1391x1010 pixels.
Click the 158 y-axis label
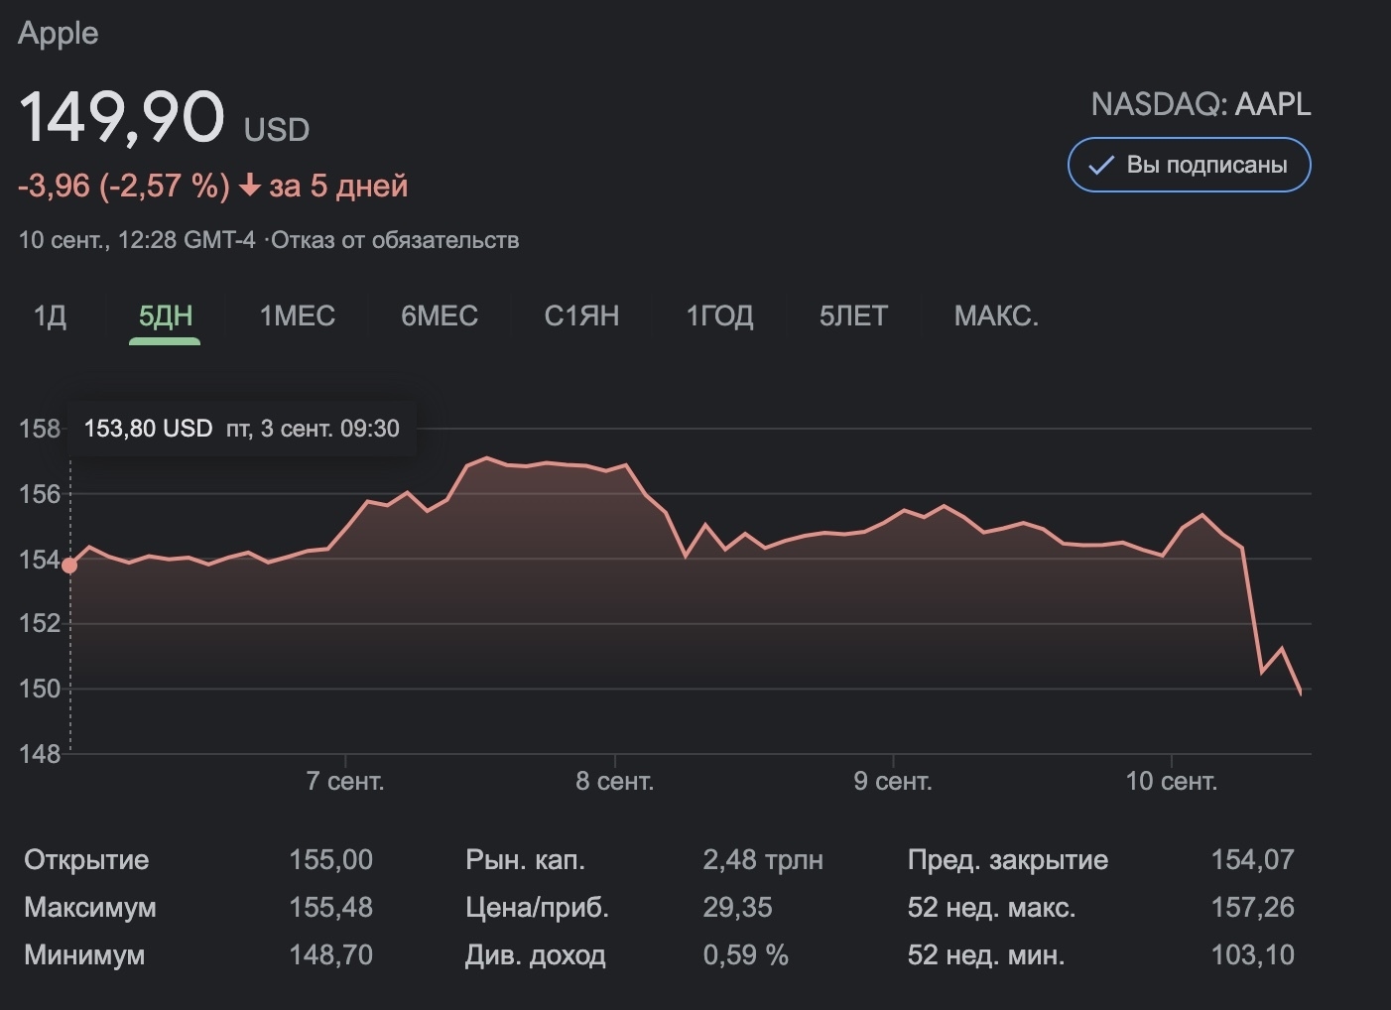(40, 429)
